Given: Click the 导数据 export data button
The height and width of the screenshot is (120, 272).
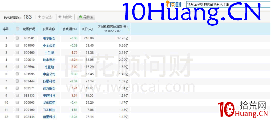Looking at the screenshot, I should [86, 17].
